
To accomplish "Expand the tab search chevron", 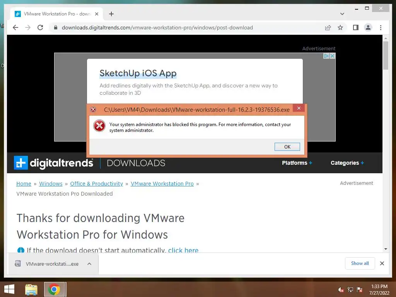I will [342, 14].
